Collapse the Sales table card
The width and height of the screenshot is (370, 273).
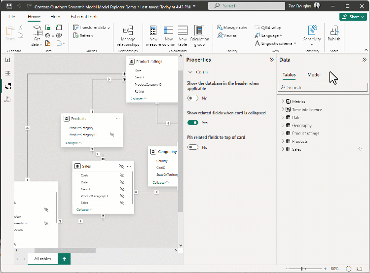(84, 209)
